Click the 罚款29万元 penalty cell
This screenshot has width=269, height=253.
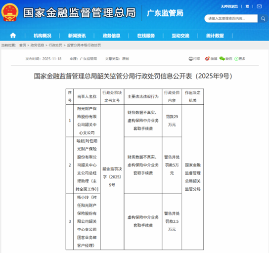point(172,121)
